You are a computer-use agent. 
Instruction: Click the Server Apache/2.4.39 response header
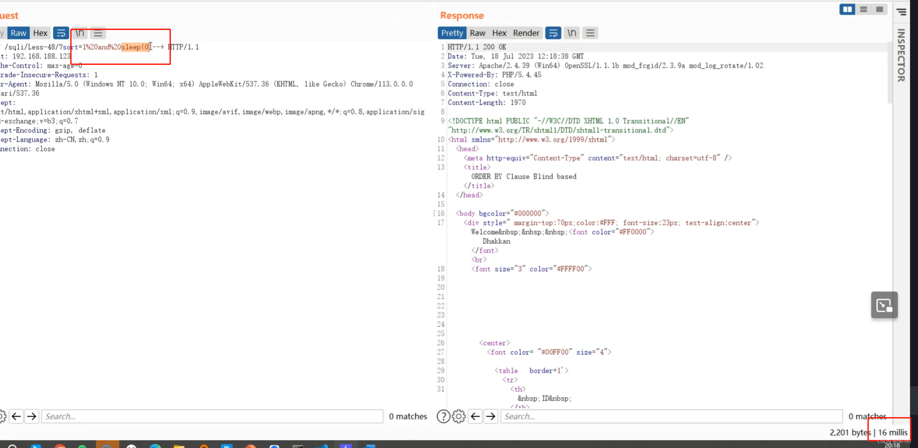click(x=605, y=66)
